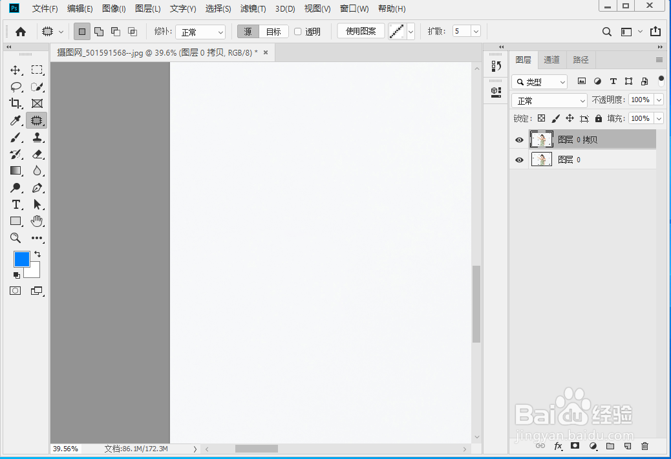Open the 填充 slider dropdown
The width and height of the screenshot is (671, 459).
[659, 118]
